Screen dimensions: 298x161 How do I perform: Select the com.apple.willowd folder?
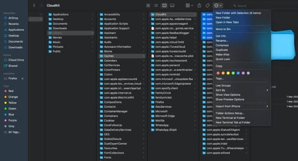pyautogui.click(x=225, y=153)
